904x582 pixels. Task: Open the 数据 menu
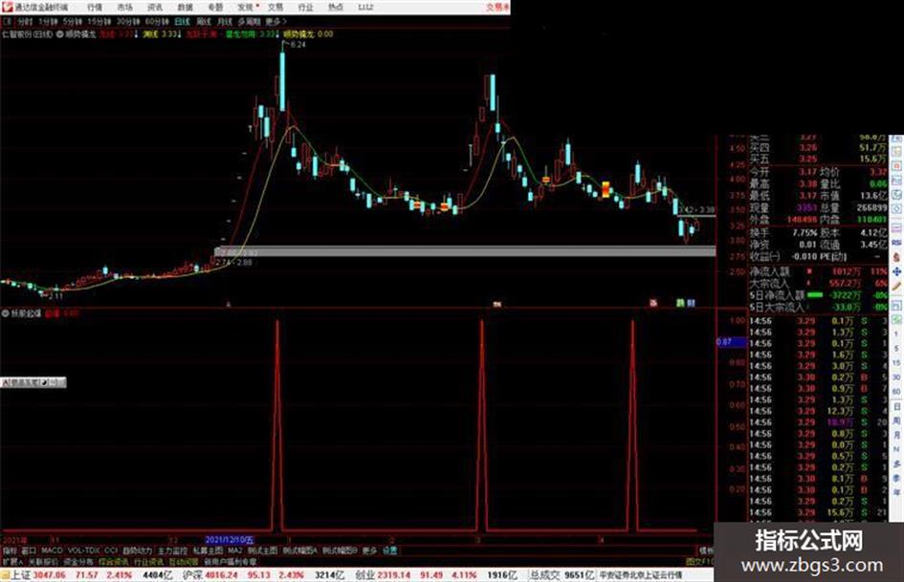tap(185, 7)
